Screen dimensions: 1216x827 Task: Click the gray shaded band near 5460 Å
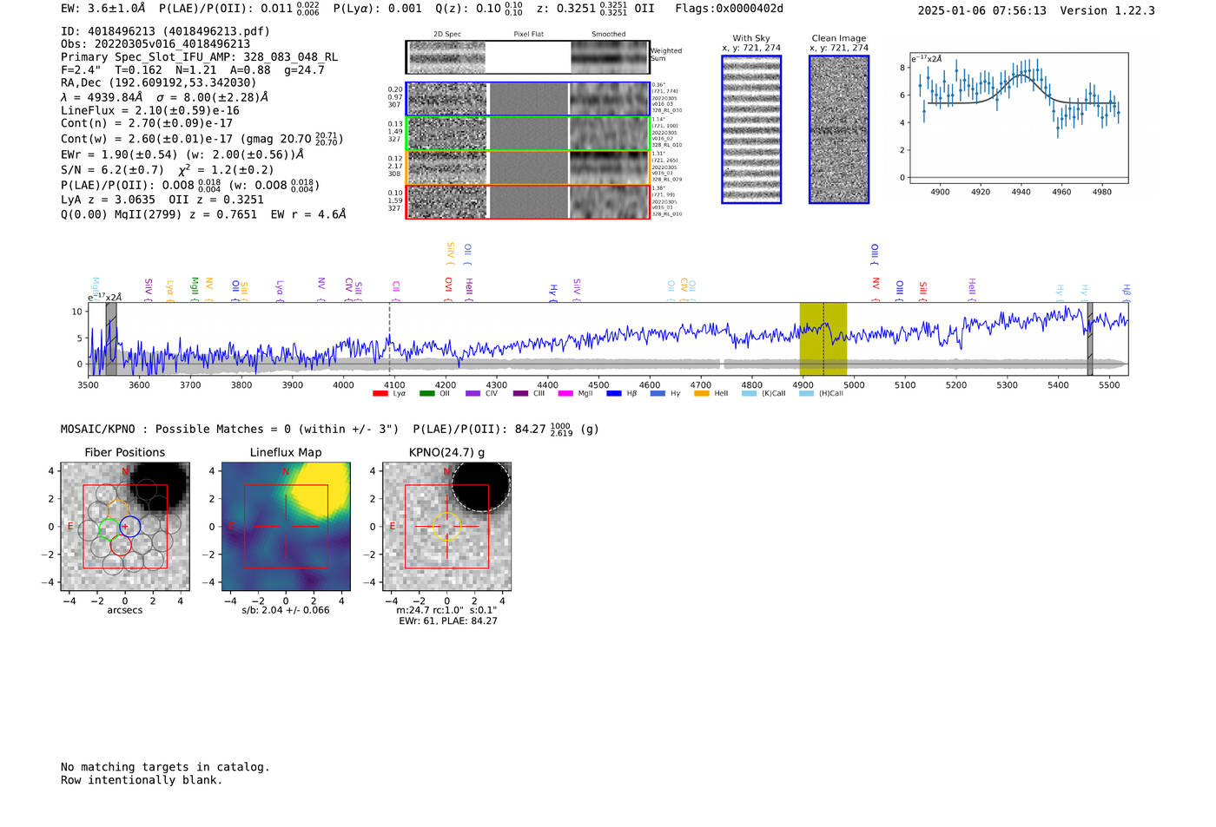tap(1090, 338)
